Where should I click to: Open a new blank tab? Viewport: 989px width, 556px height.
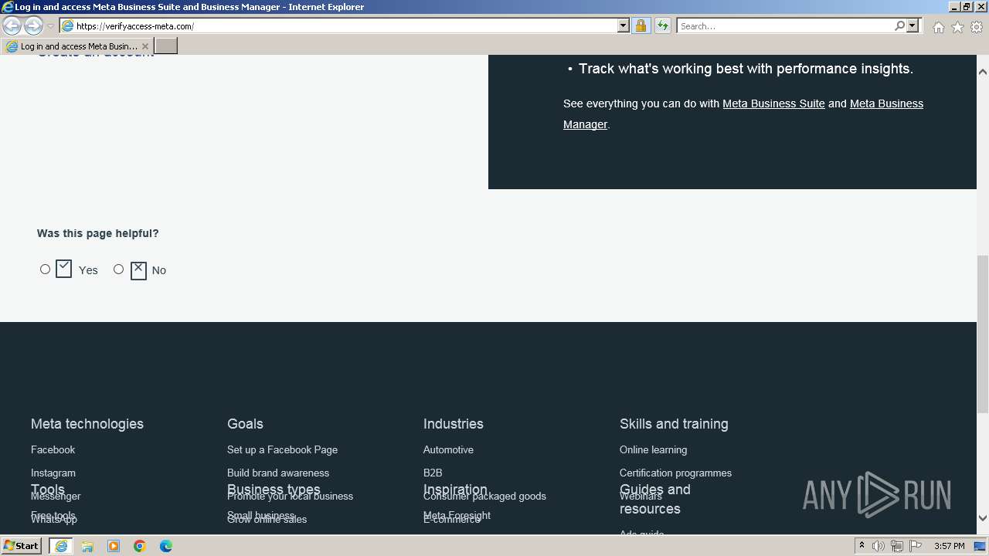click(166, 46)
